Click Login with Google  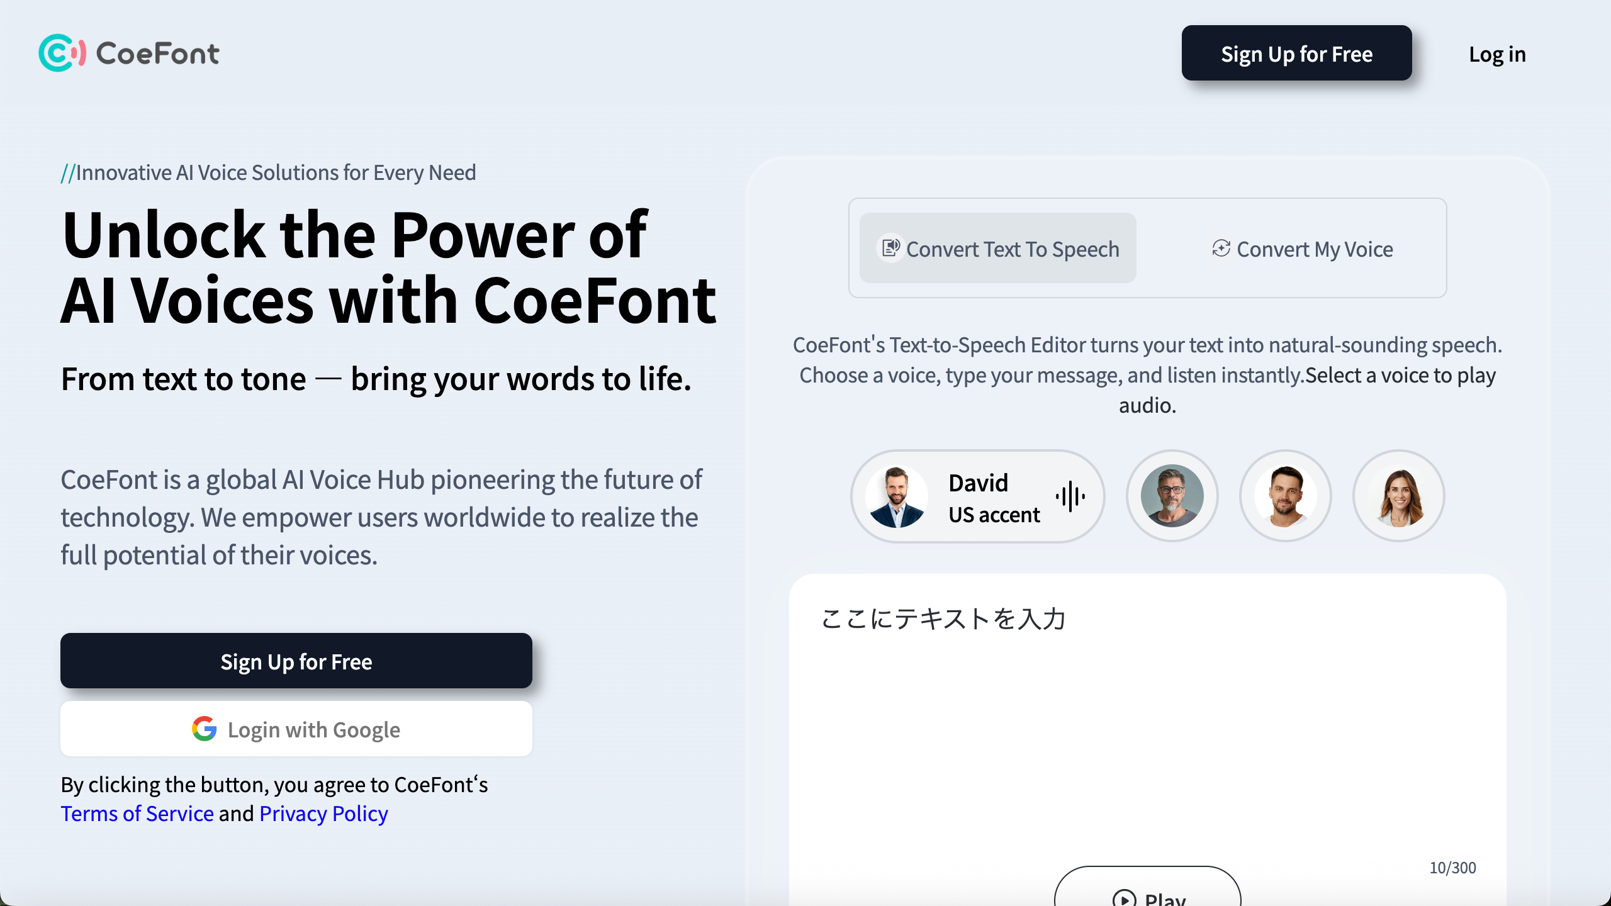point(296,729)
